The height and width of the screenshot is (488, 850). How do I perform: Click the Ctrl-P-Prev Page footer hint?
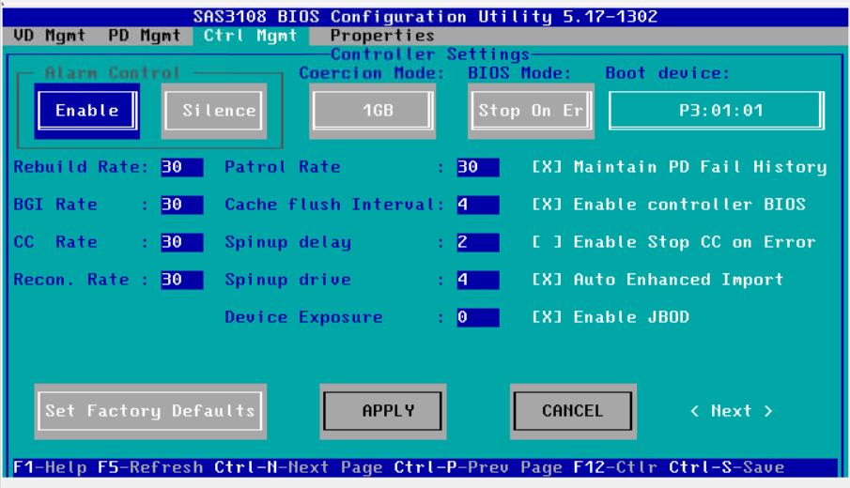point(478,467)
